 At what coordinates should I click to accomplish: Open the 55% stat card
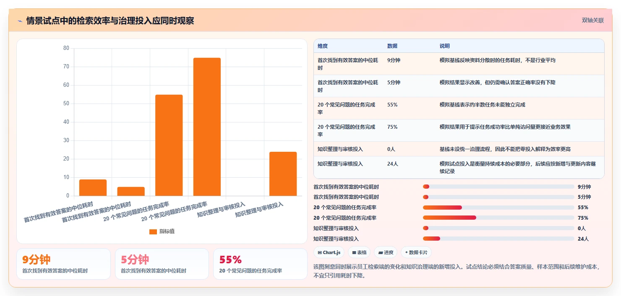tap(260, 264)
